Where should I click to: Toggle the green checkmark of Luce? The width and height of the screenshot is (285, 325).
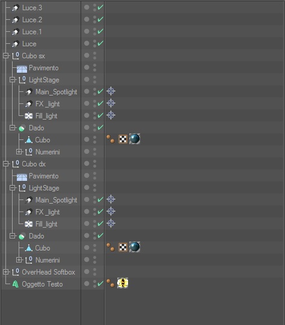(x=100, y=43)
